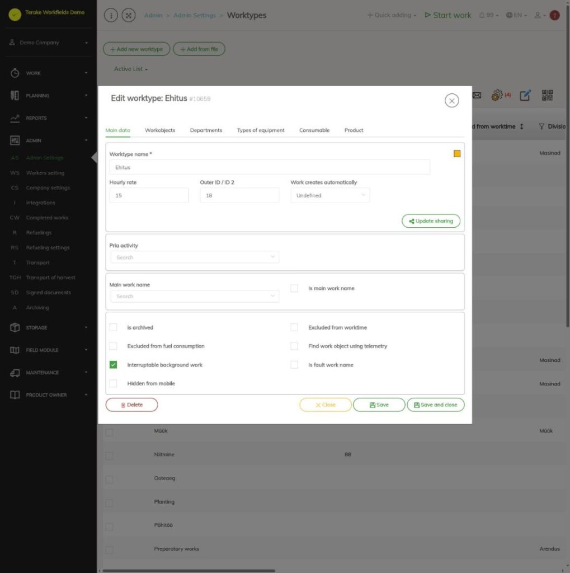
Task: Click the Product Owner book icon
Action: tap(15, 395)
